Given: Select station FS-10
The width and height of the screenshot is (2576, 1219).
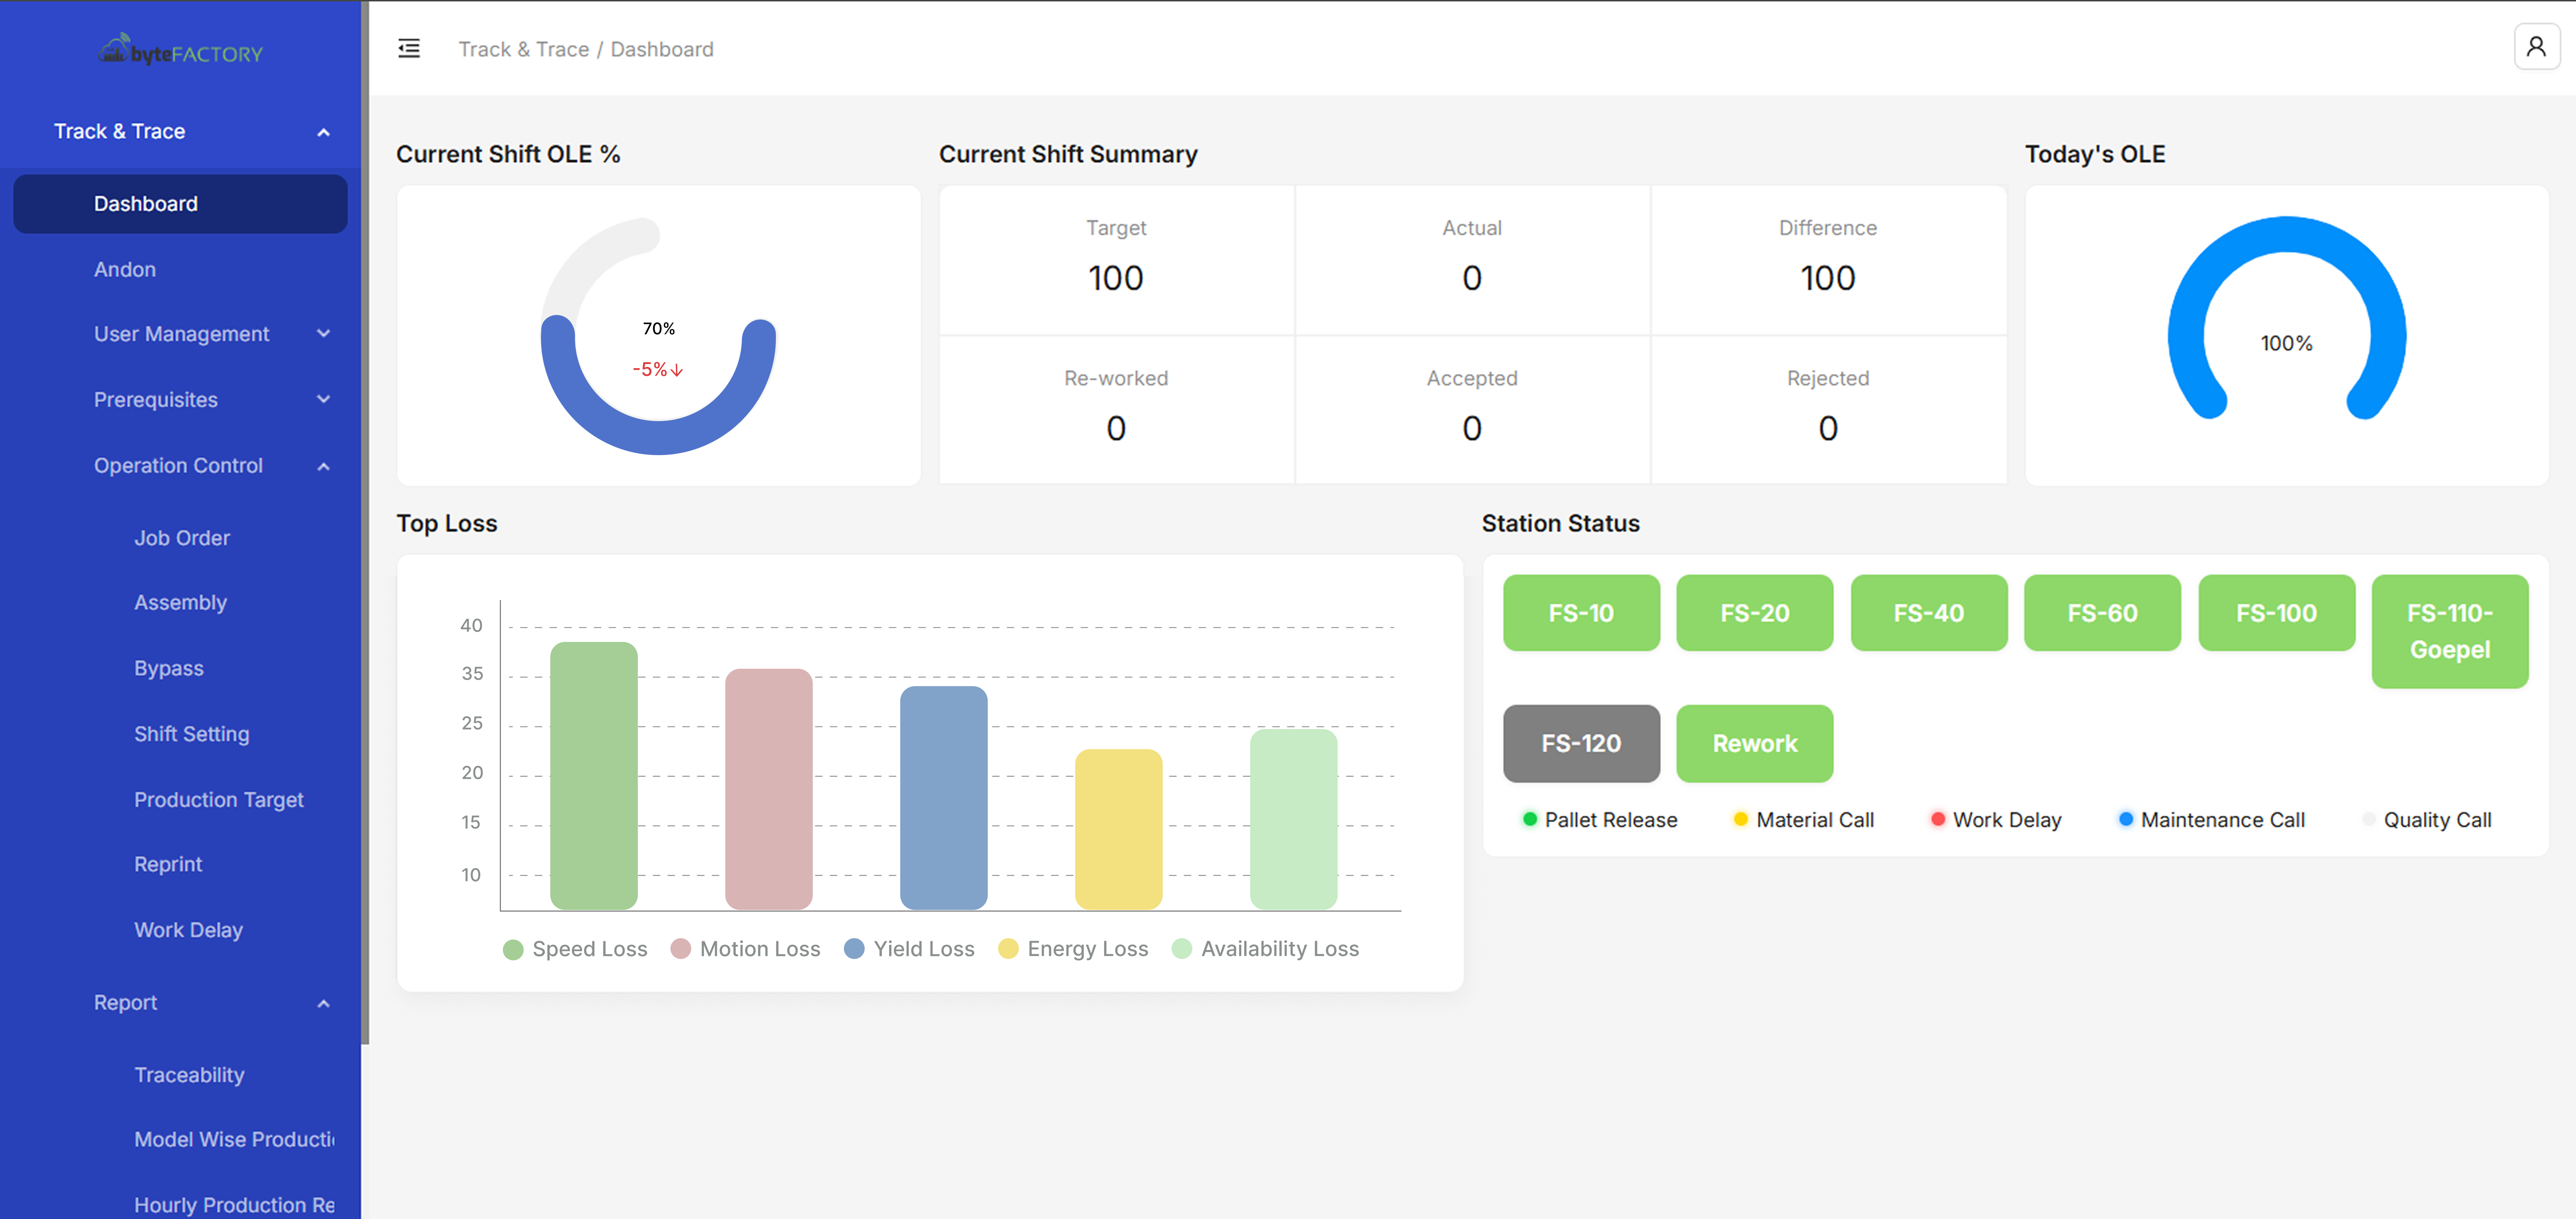Looking at the screenshot, I should pyautogui.click(x=1581, y=613).
